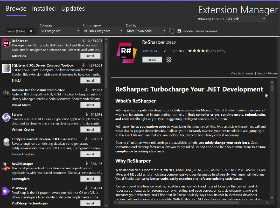Click the Arduino IDE extension icon
The height and width of the screenshot is (208, 280).
point(6,93)
